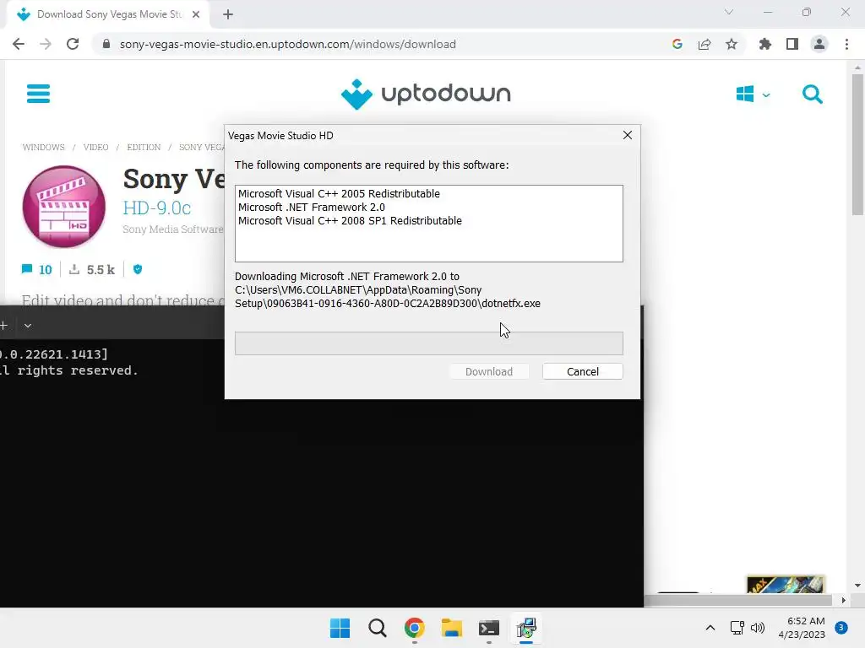Open the Chrome three-dot menu
865x648 pixels.
(x=846, y=44)
